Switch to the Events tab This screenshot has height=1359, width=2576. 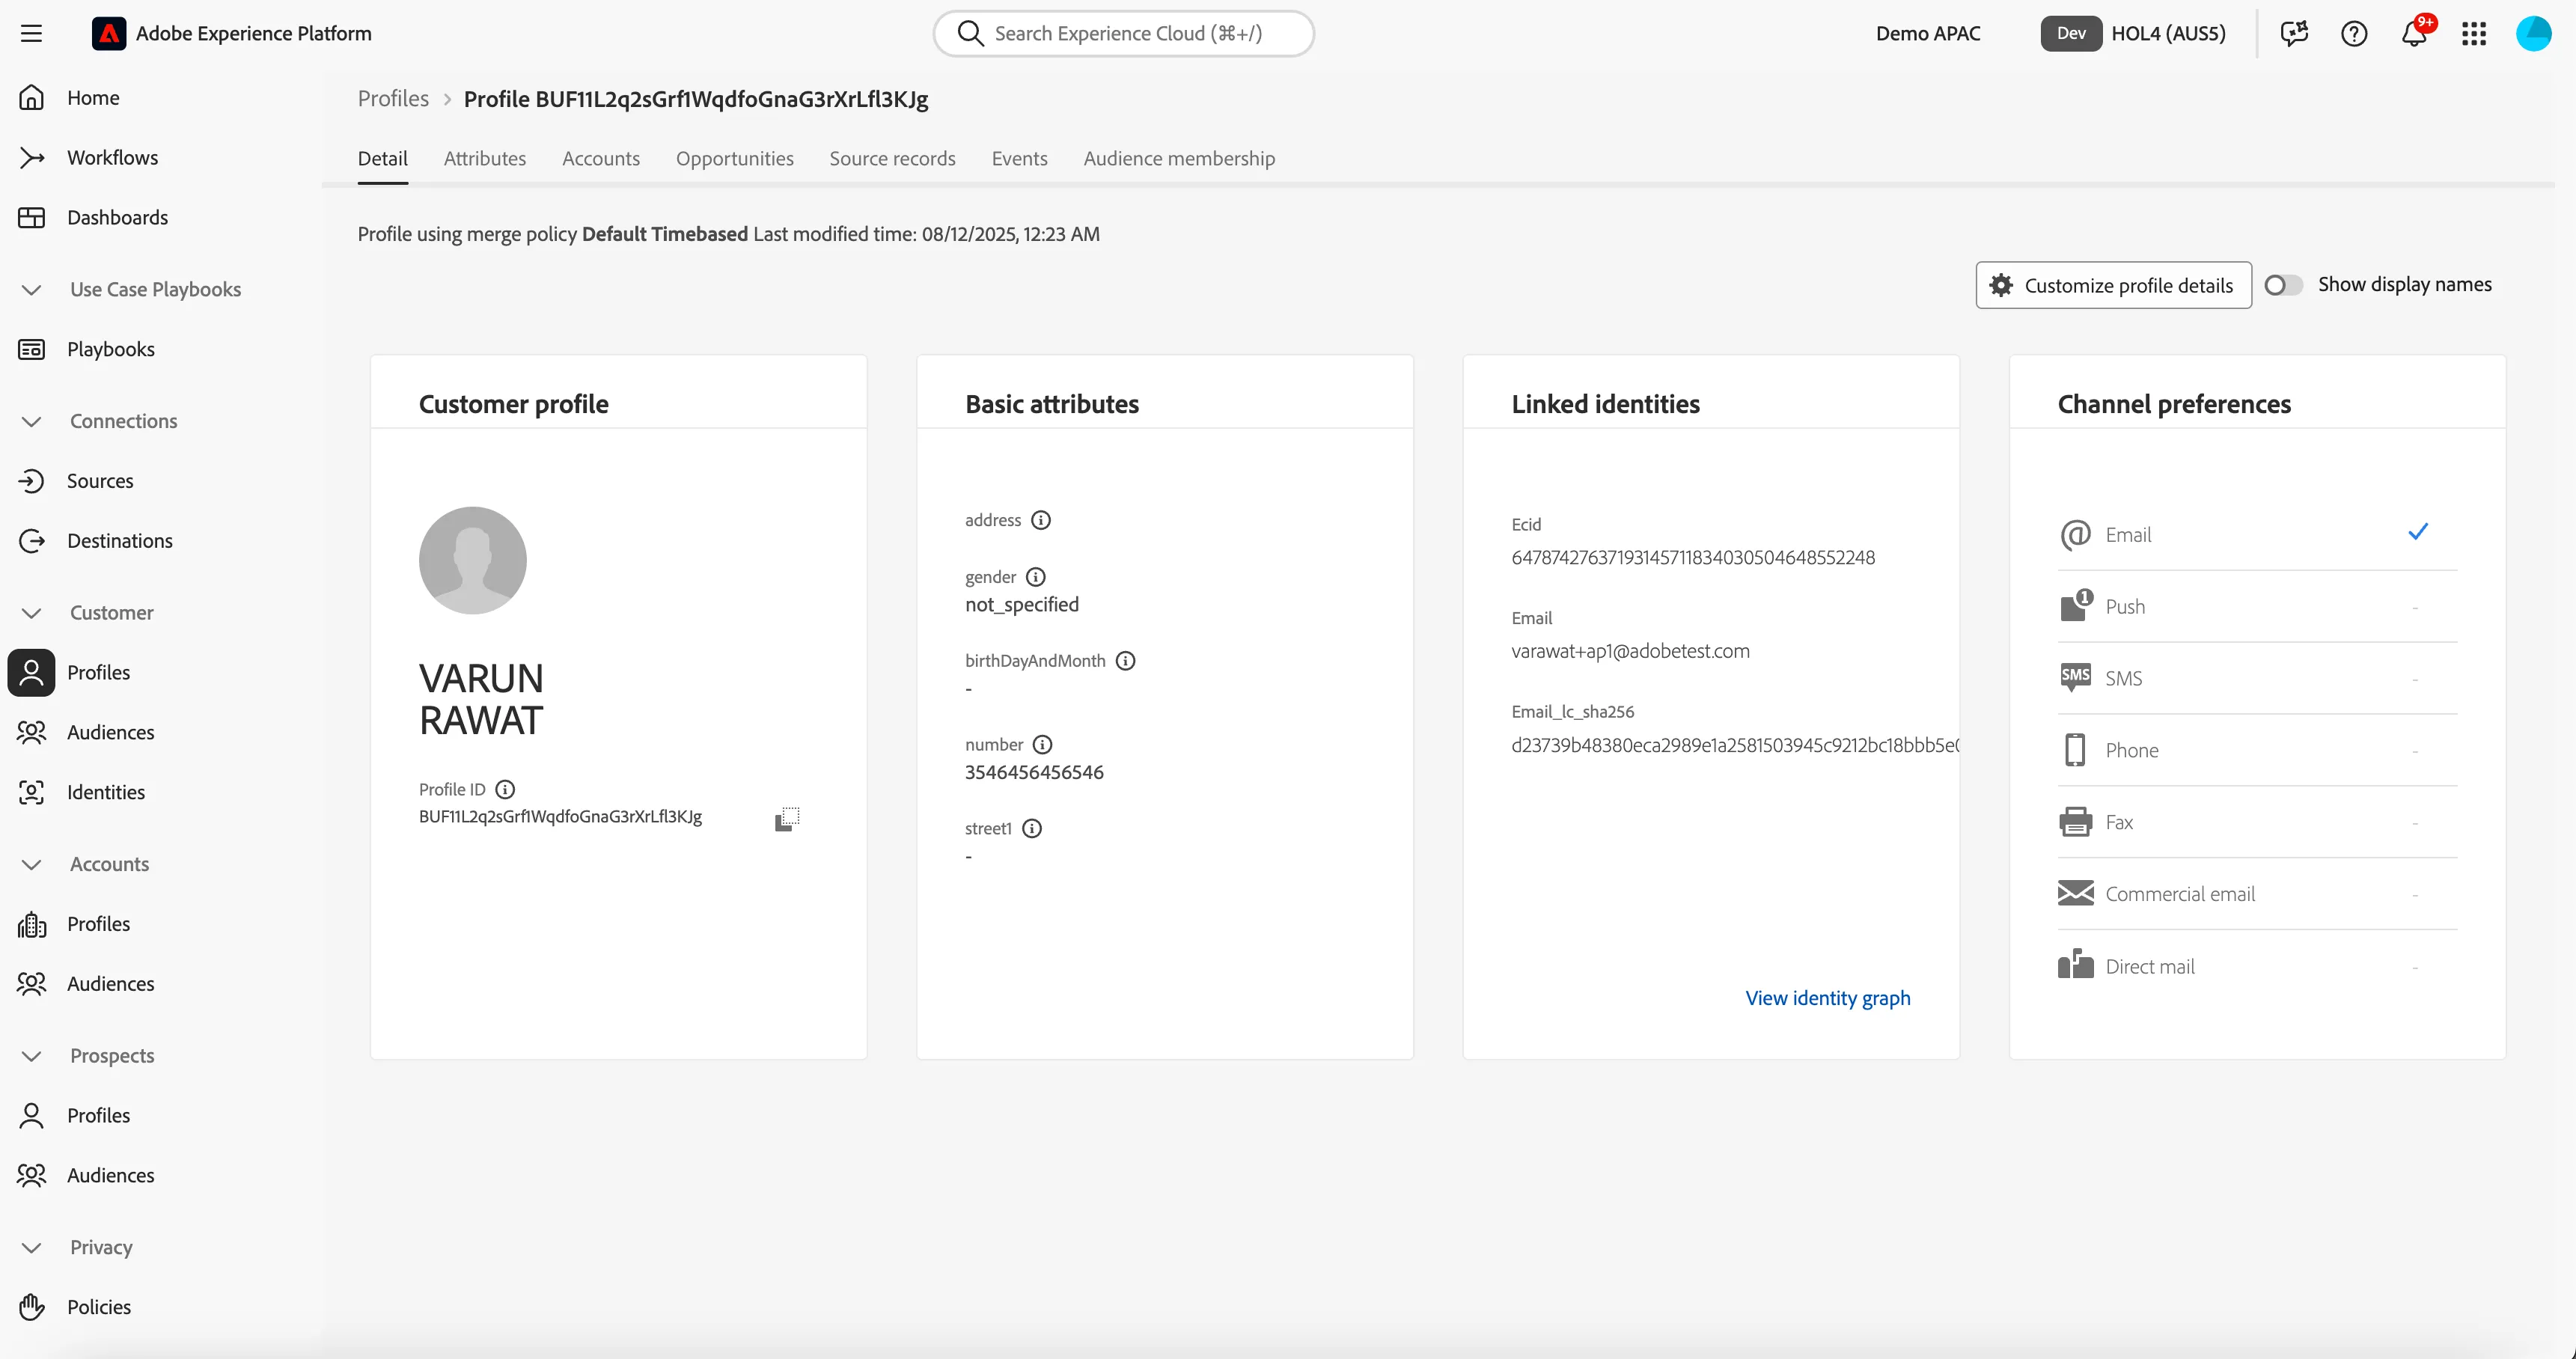click(1019, 158)
